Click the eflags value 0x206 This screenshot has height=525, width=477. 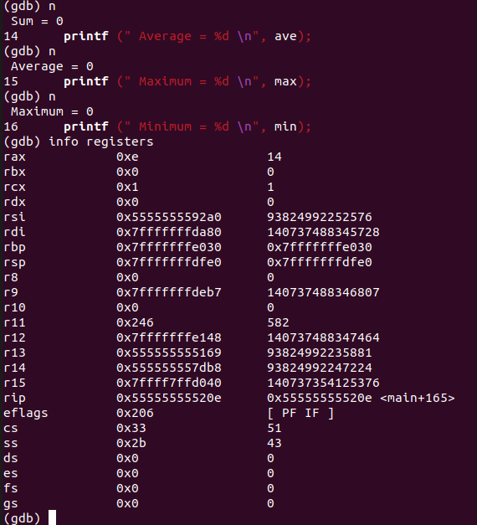(x=135, y=413)
